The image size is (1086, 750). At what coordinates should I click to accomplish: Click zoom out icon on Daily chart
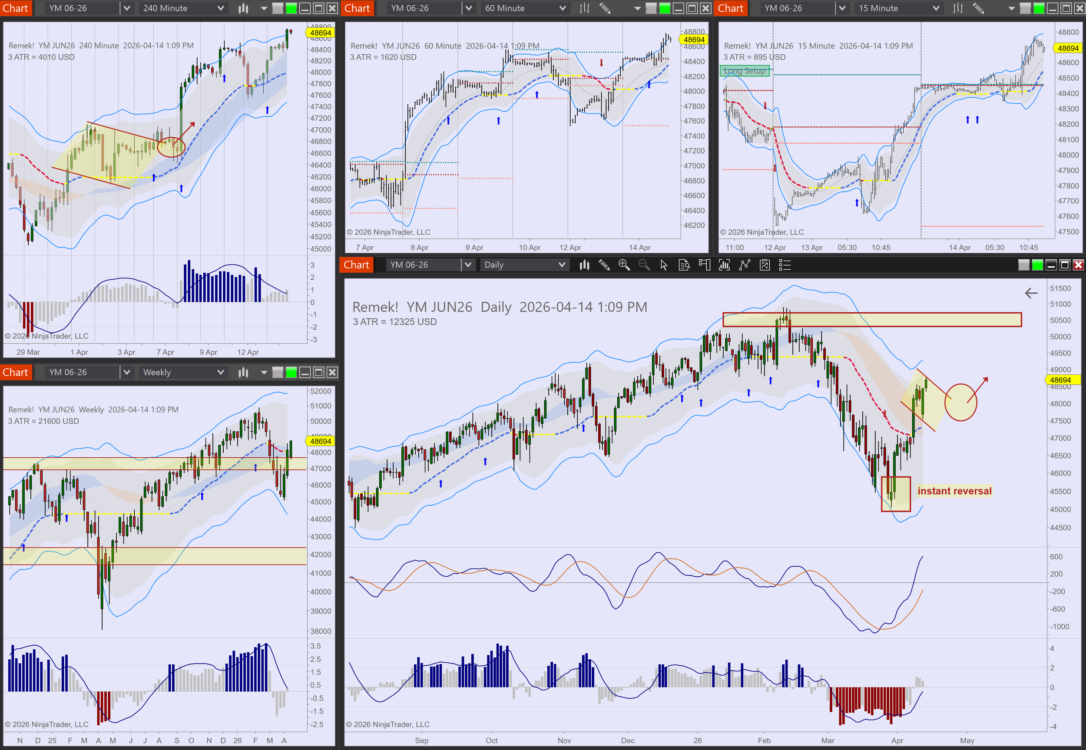[644, 265]
